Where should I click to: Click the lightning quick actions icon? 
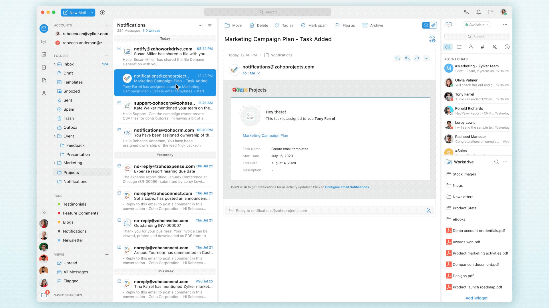pos(103,13)
